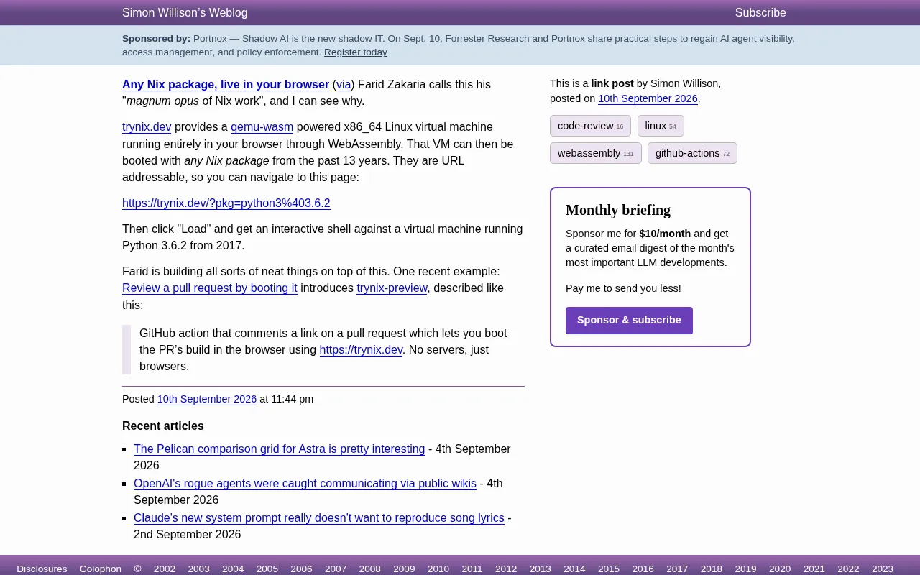
Task: Click the trynix-preview link
Action: [x=392, y=287]
